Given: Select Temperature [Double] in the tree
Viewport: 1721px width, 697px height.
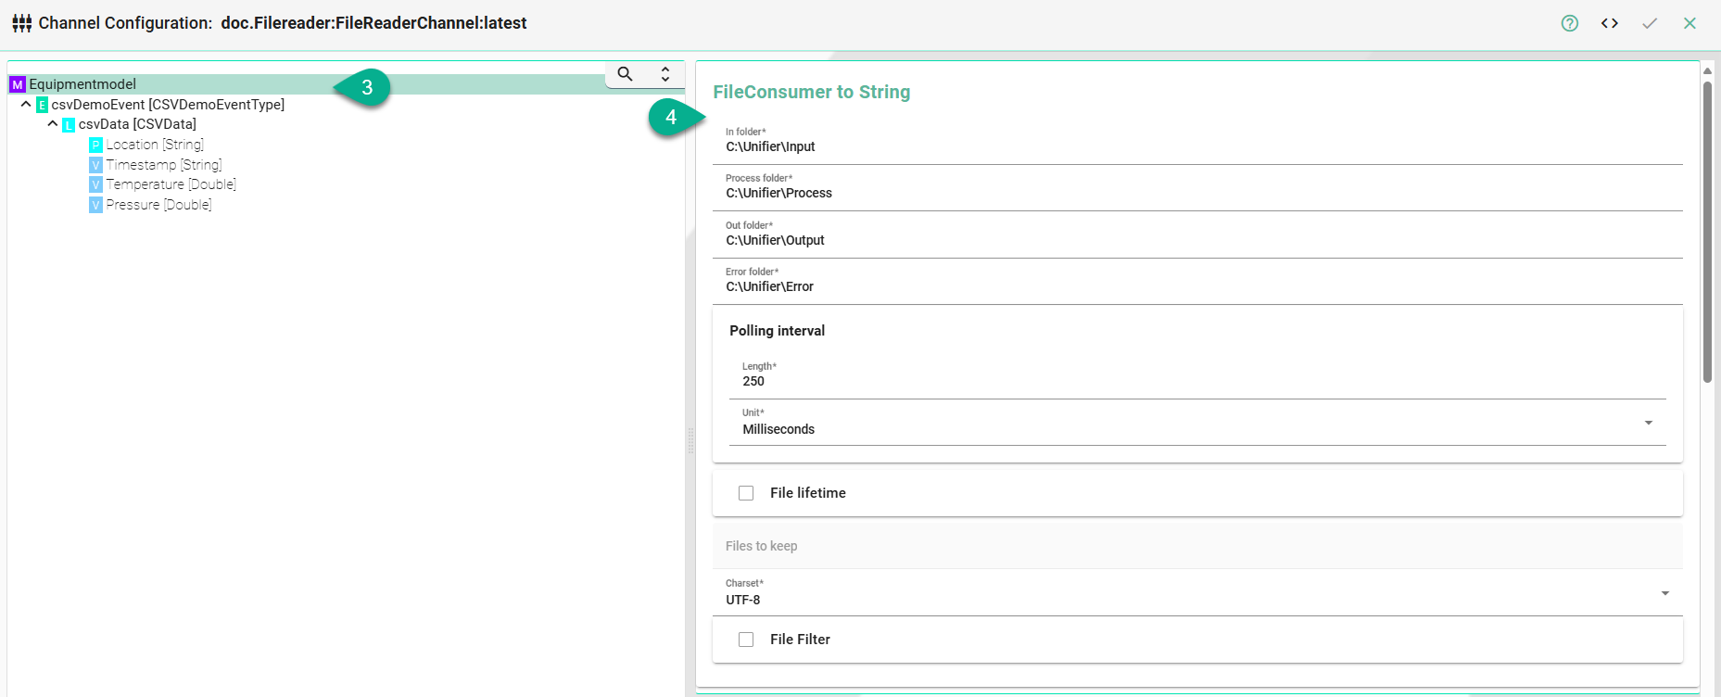Looking at the screenshot, I should 171,184.
